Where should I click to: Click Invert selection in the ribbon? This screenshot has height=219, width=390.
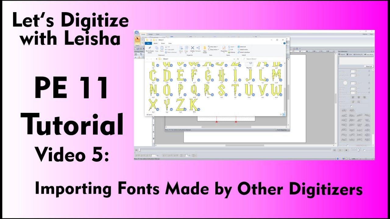click(x=243, y=52)
